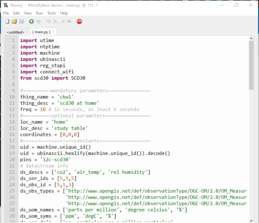Click the editor's vertical scrollbar down arrow
The height and width of the screenshot is (223, 259).
(251, 220)
